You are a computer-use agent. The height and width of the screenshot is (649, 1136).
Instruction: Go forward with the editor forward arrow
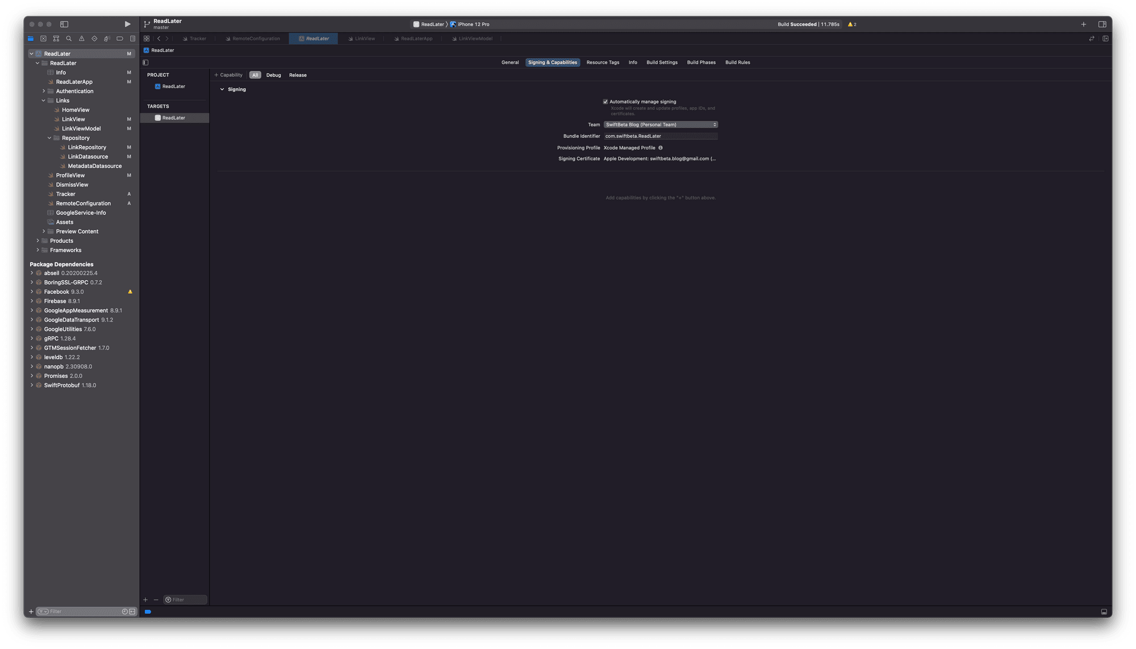pyautogui.click(x=167, y=39)
